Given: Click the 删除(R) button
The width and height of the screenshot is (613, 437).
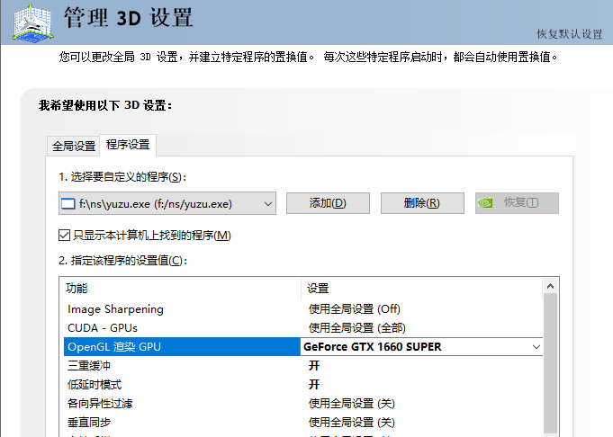Looking at the screenshot, I should coord(422,203).
